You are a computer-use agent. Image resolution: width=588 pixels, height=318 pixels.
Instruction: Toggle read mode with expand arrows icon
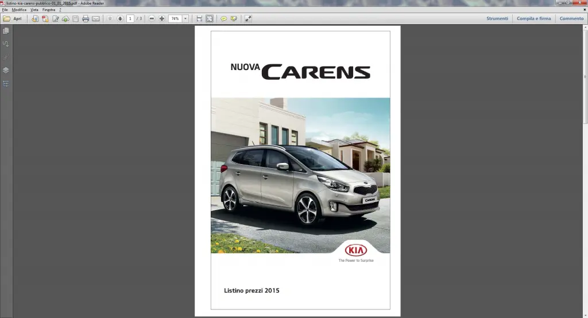click(248, 18)
